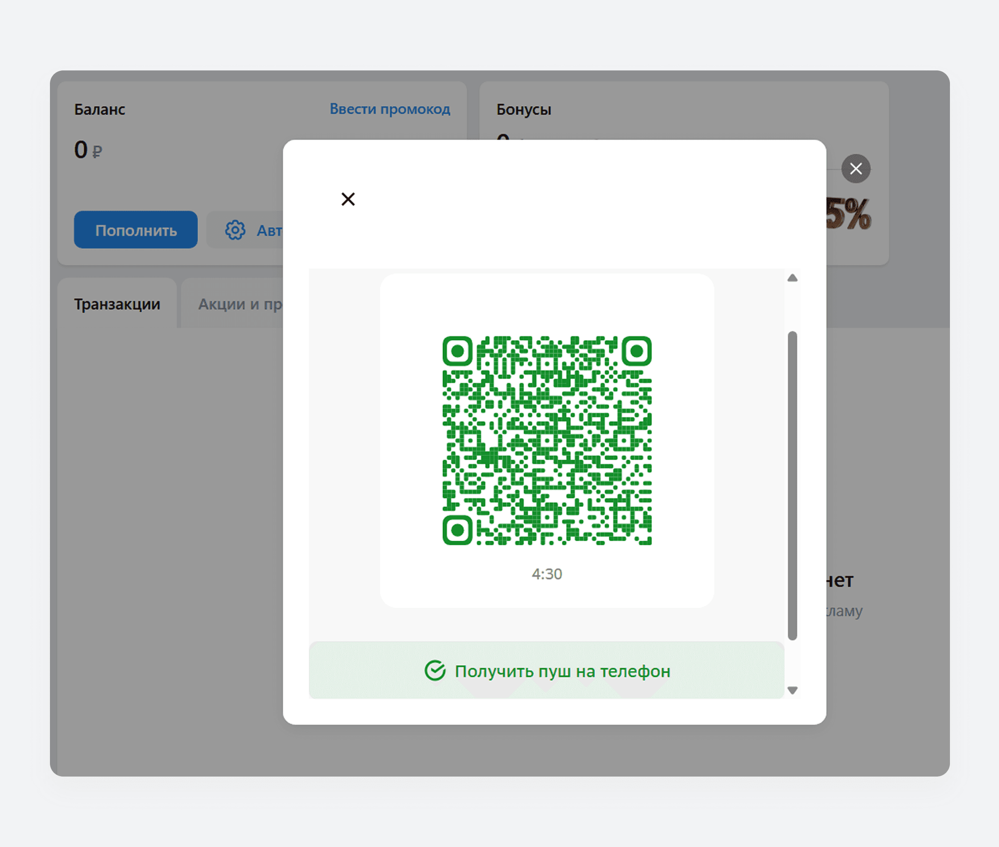This screenshot has height=847, width=999.
Task: Click Получить пуш на телефон button
Action: point(547,670)
